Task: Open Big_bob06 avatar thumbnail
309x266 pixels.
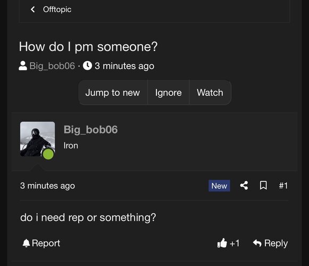Action: click(x=37, y=139)
